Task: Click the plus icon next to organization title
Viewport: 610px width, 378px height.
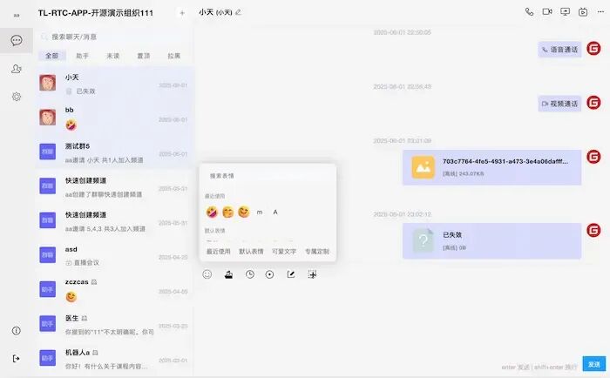Action: click(182, 13)
